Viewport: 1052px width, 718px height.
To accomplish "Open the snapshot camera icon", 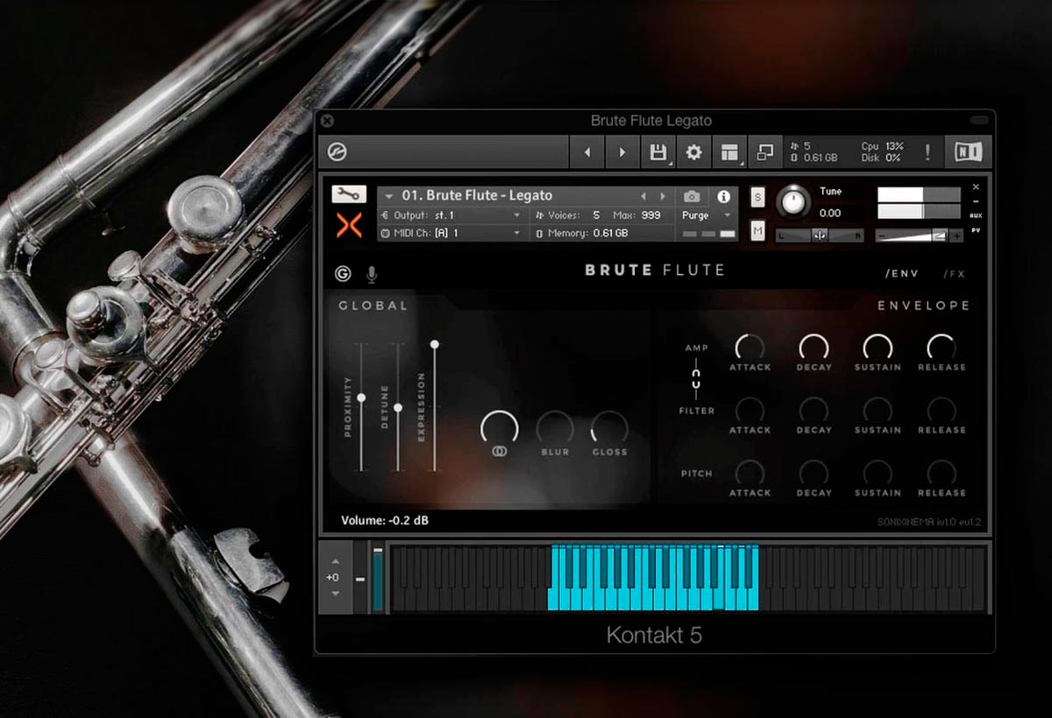I will [692, 196].
